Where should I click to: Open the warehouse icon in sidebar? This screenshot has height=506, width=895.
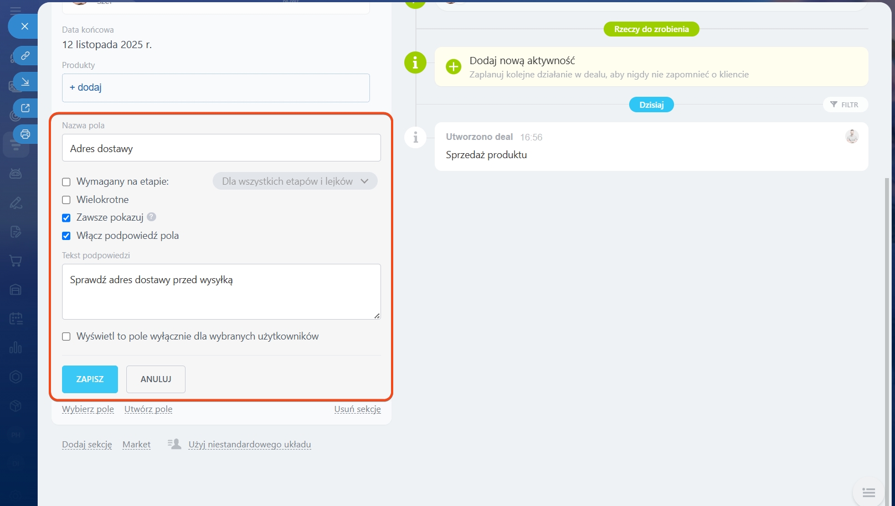click(16, 289)
